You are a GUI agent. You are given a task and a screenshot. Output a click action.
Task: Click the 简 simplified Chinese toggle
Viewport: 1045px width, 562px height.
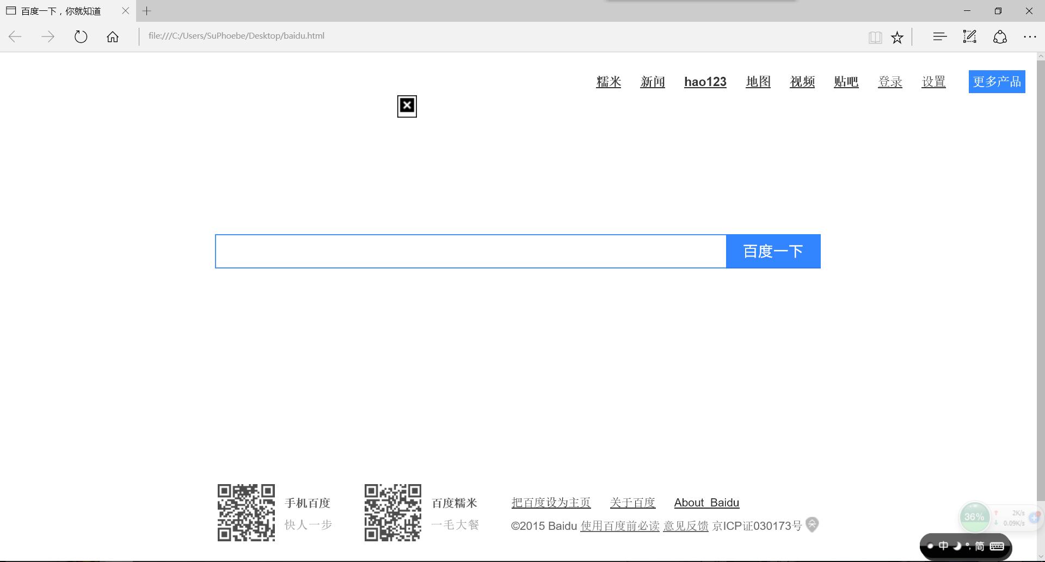coord(980,546)
